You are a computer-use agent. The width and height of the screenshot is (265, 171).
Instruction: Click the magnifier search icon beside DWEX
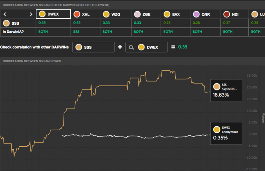131,47
